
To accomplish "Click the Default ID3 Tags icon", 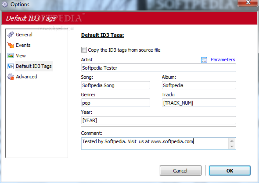I will pyautogui.click(x=11, y=66).
